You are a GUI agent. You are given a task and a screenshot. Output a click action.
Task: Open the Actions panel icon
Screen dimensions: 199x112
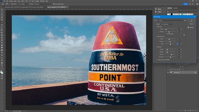pos(156,12)
